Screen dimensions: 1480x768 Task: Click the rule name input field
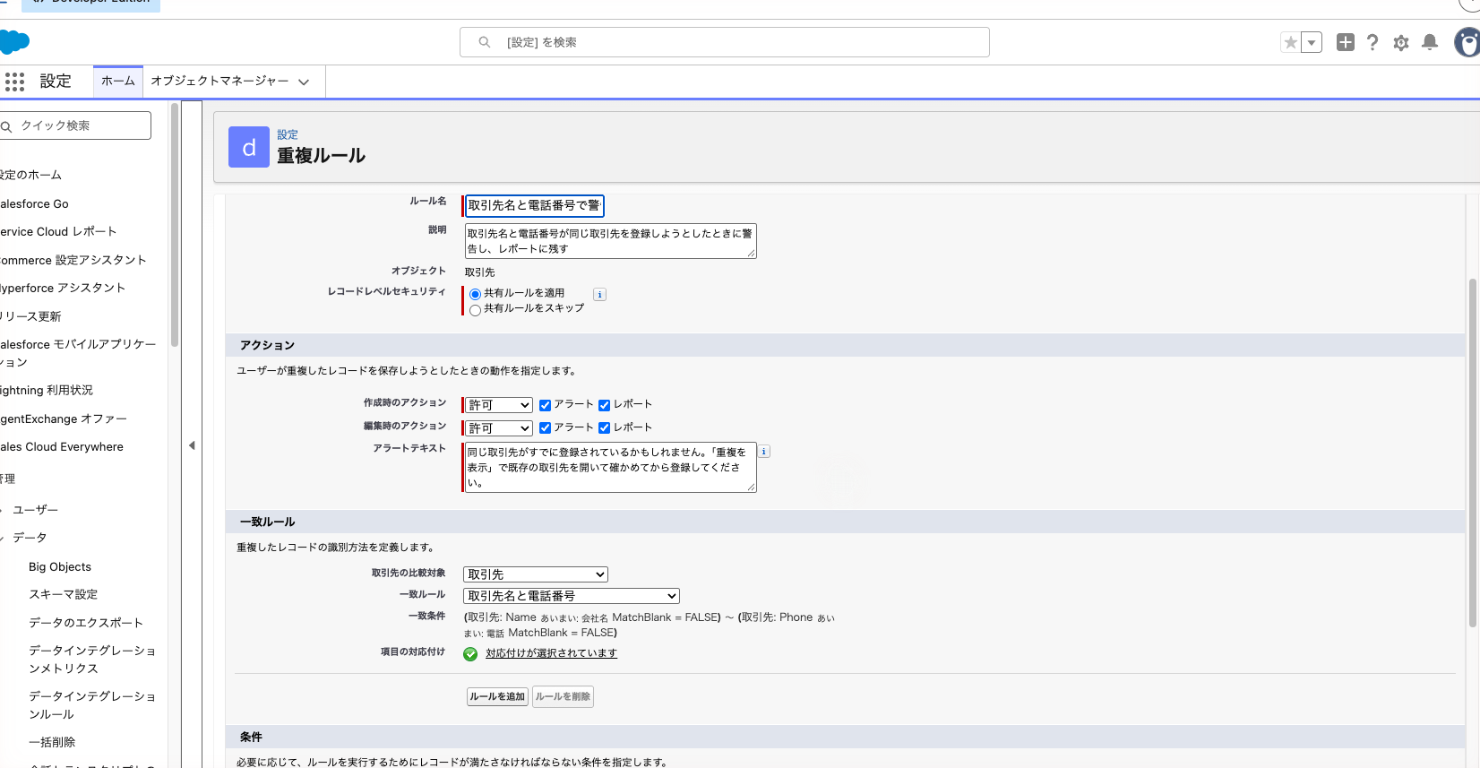click(x=534, y=205)
